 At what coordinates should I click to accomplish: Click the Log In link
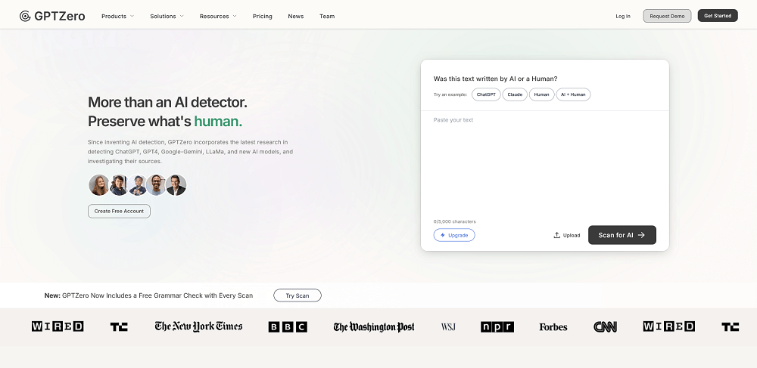pyautogui.click(x=623, y=16)
